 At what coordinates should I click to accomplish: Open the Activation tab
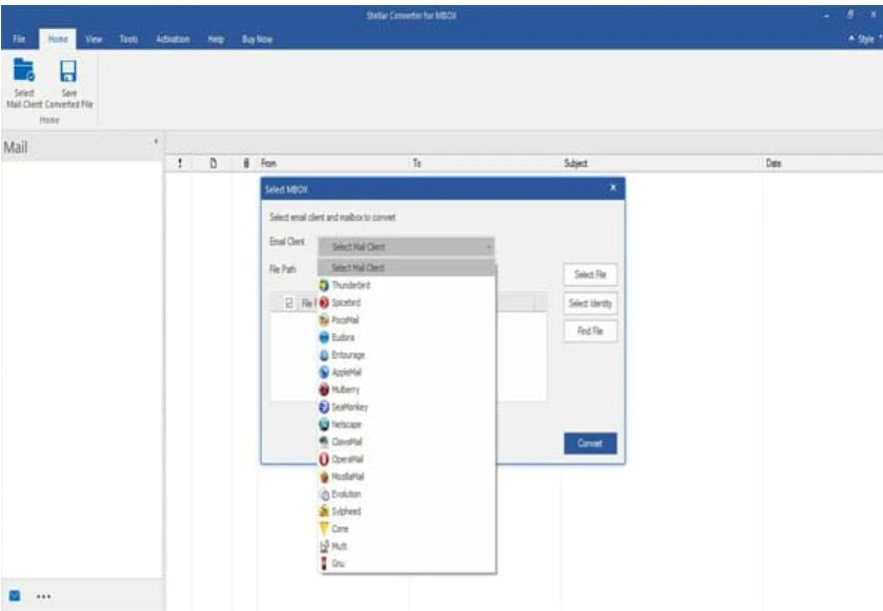(x=173, y=39)
